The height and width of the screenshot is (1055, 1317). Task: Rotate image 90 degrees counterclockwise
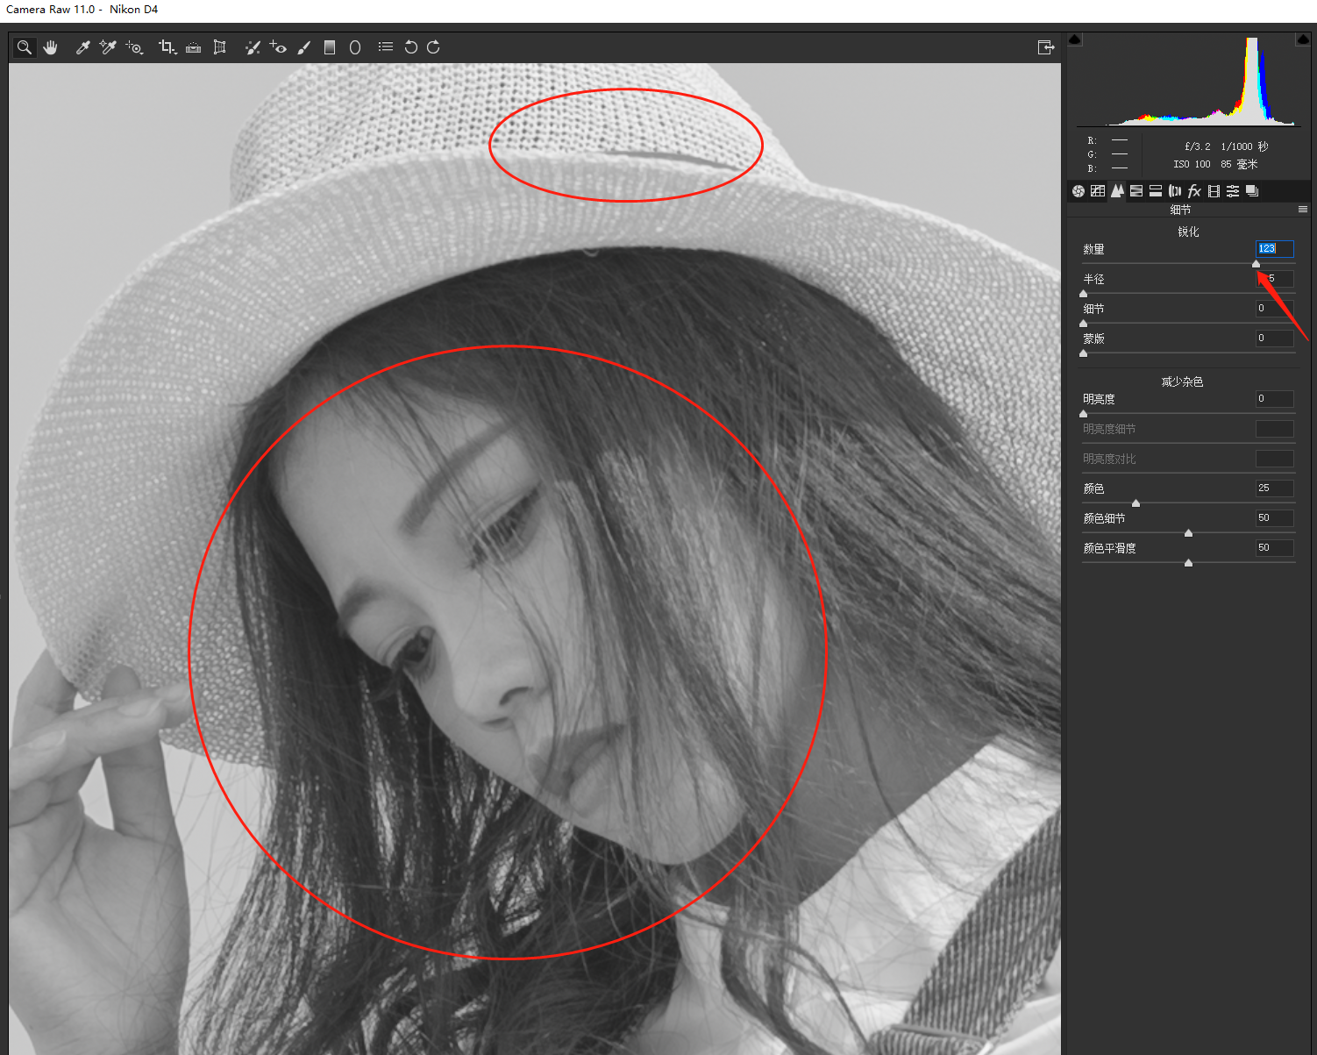point(410,47)
